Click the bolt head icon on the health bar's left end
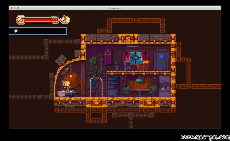The image size is (230, 141). [20, 20]
